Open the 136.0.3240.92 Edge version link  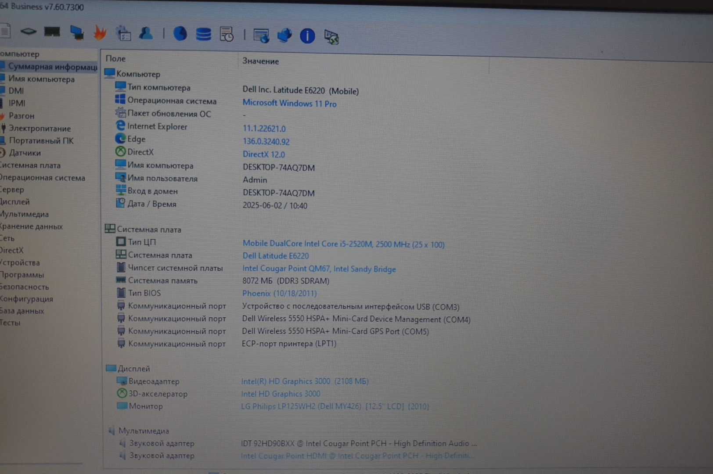tap(266, 141)
